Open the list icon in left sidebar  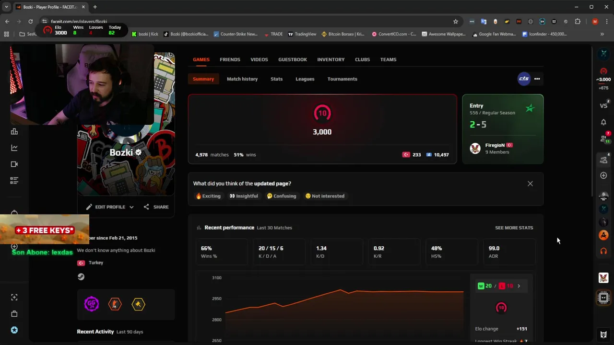coord(14,181)
